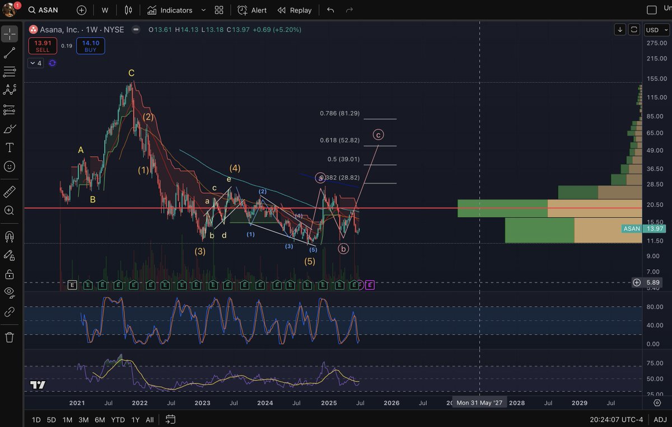This screenshot has width=672, height=427.
Task: Select the All time range
Action: point(150,420)
